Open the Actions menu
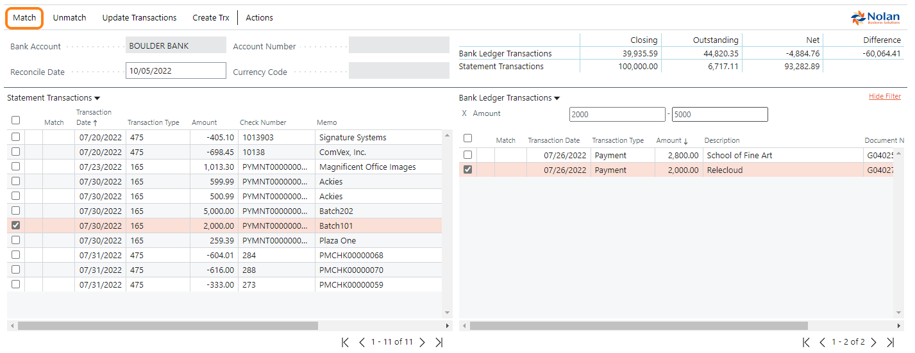The width and height of the screenshot is (915, 353). [259, 18]
